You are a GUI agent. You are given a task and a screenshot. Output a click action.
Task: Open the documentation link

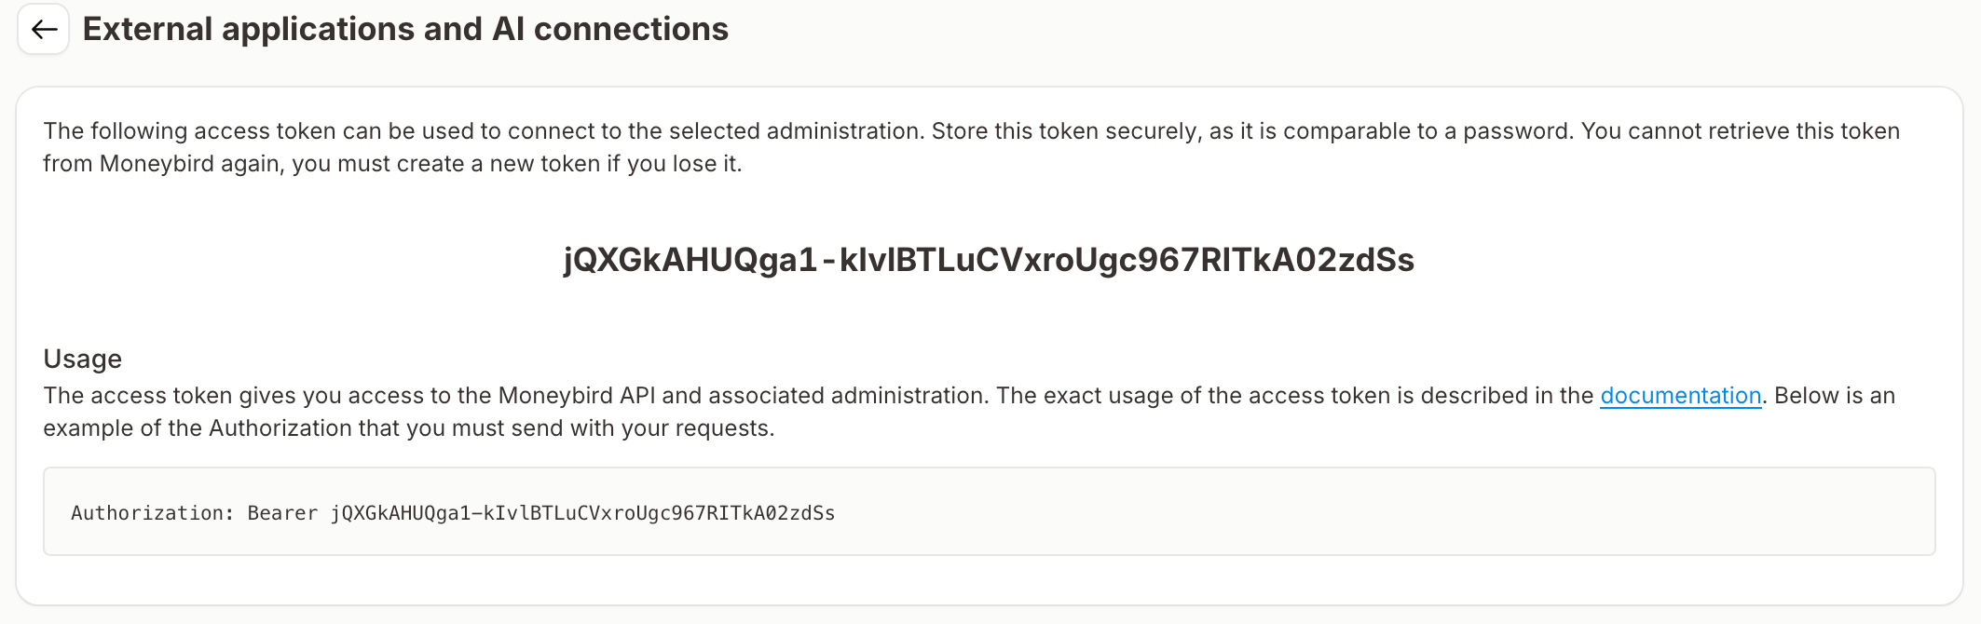click(x=1680, y=396)
